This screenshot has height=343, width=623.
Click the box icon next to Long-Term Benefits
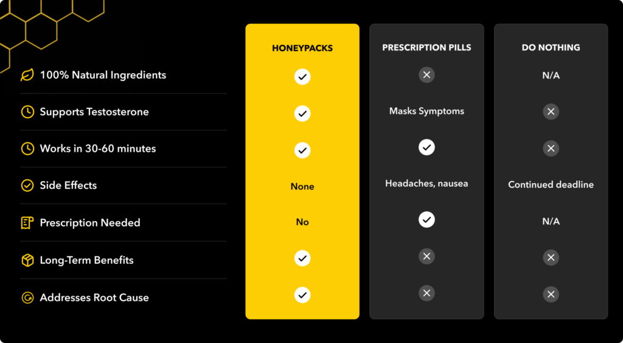coord(27,260)
